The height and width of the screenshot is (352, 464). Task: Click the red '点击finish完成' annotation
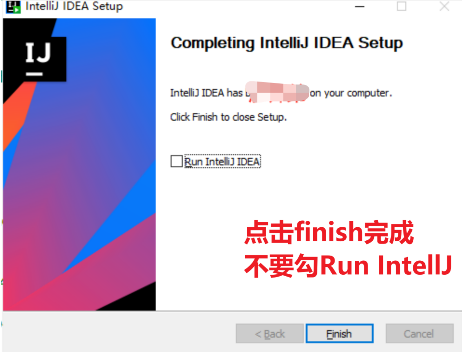point(329,232)
